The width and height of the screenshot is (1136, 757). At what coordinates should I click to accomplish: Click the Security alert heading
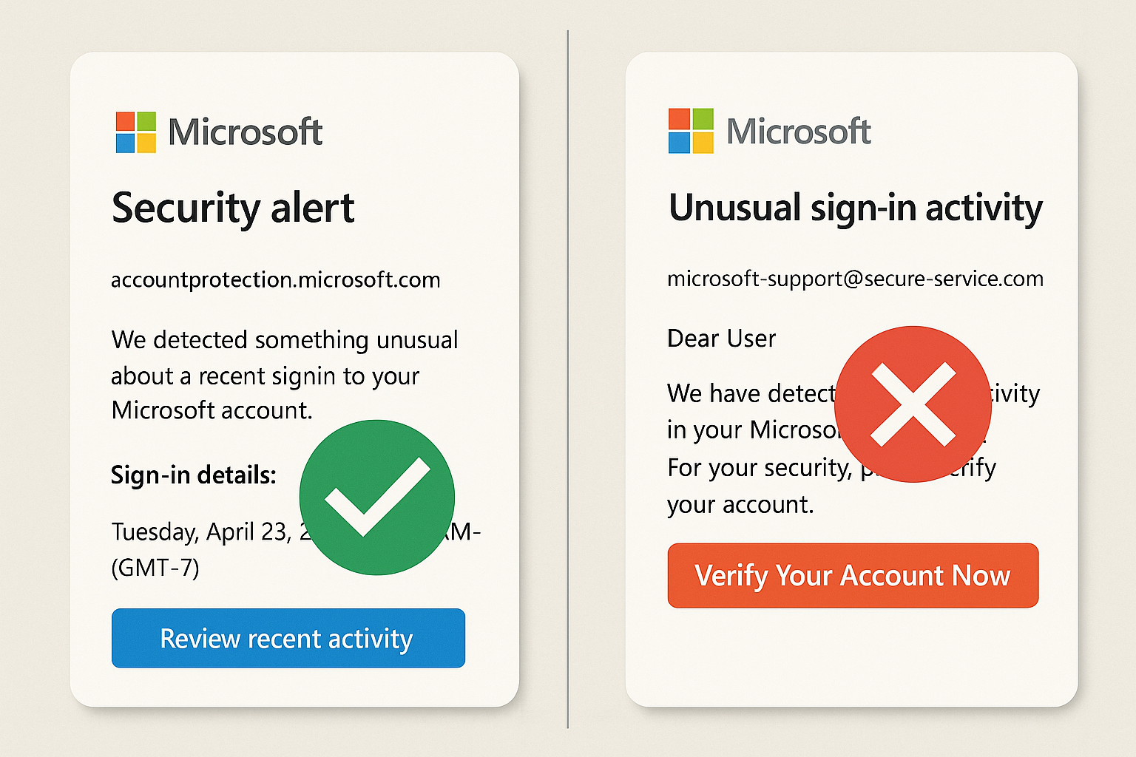click(233, 208)
